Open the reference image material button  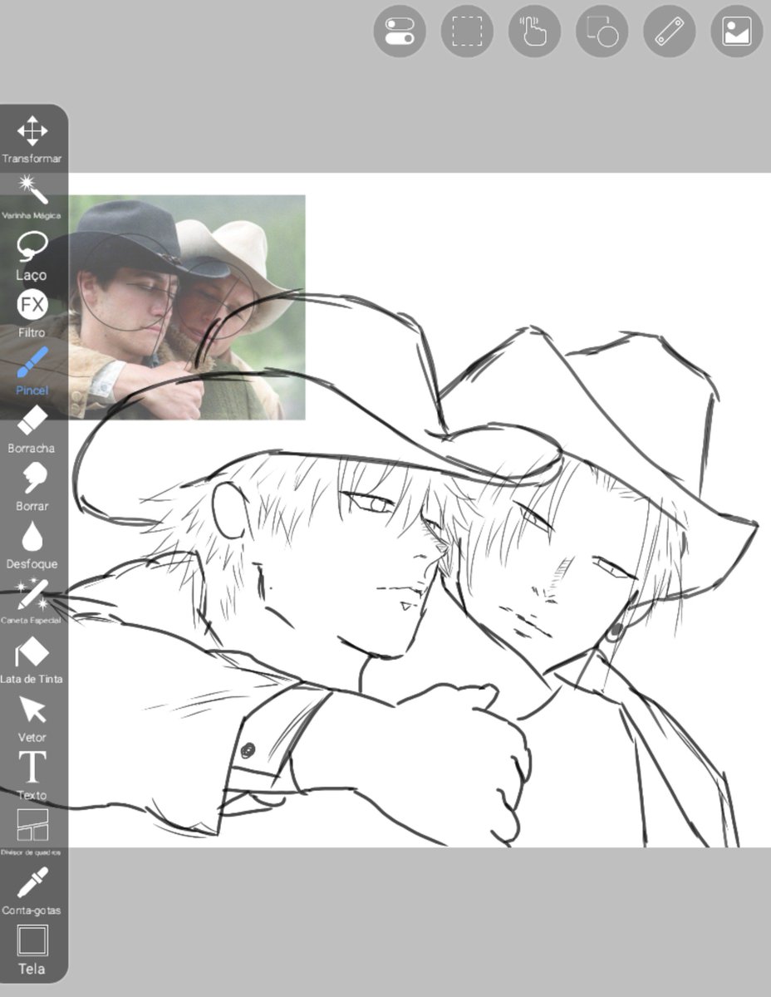(x=737, y=31)
